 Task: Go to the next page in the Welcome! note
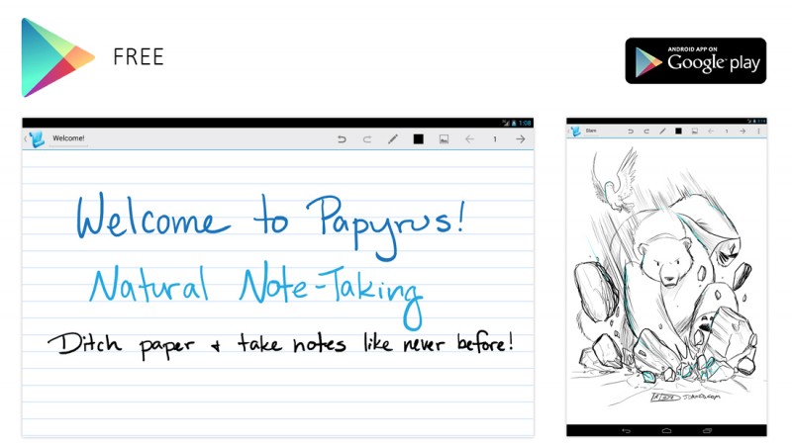point(521,139)
